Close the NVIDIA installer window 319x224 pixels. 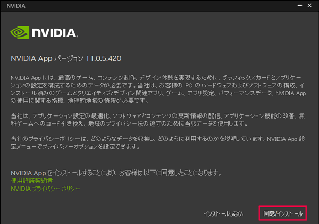point(309,6)
